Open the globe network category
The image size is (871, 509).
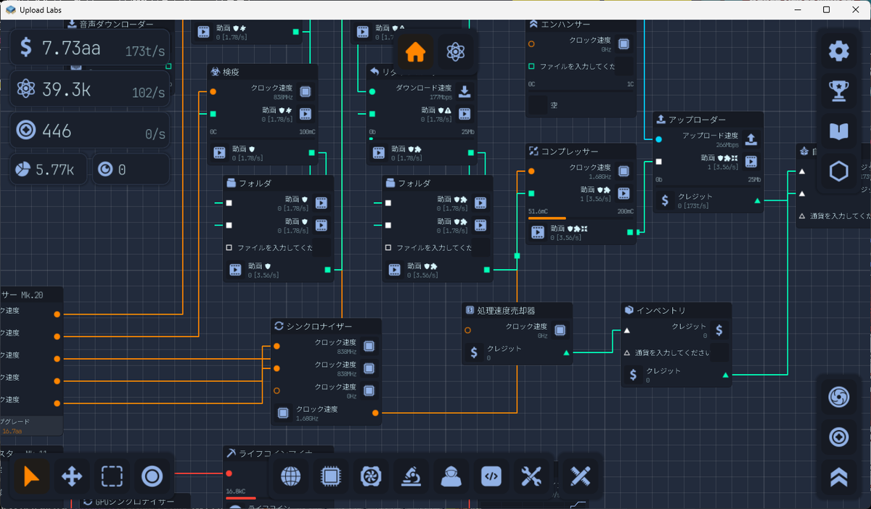click(x=290, y=476)
